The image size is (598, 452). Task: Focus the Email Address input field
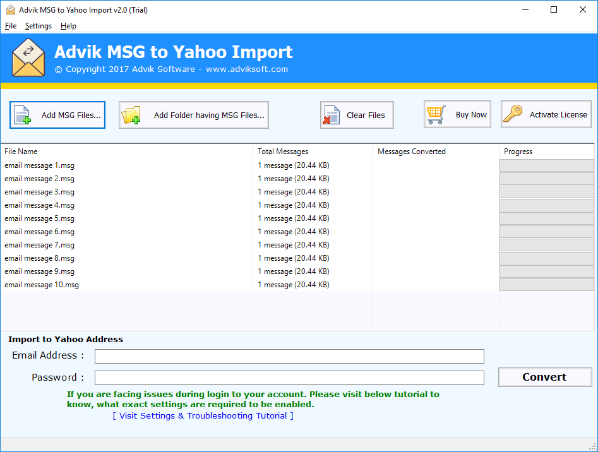[289, 356]
